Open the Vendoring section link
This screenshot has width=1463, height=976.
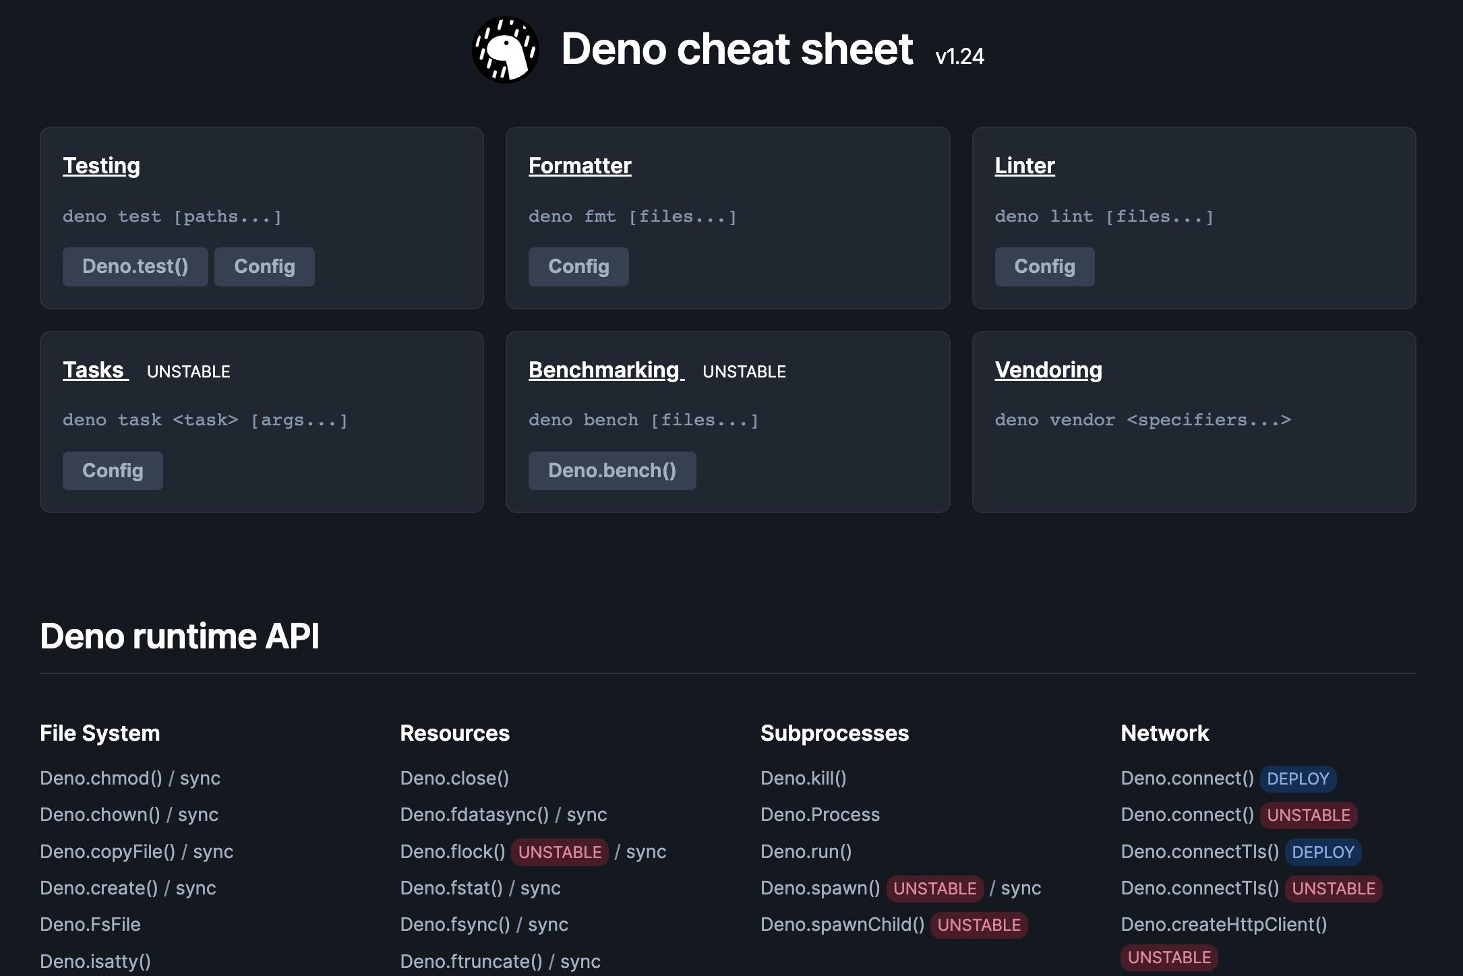(1048, 369)
